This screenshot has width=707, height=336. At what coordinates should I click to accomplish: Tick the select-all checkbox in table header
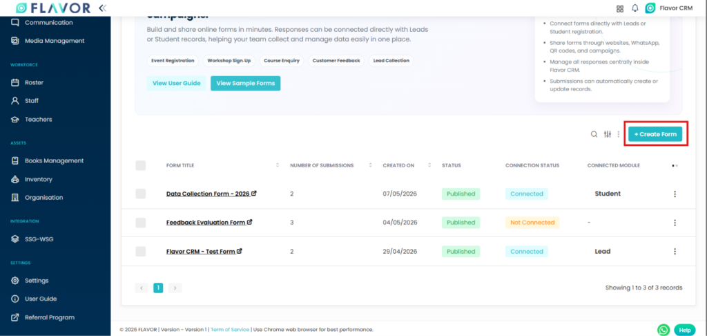click(141, 165)
